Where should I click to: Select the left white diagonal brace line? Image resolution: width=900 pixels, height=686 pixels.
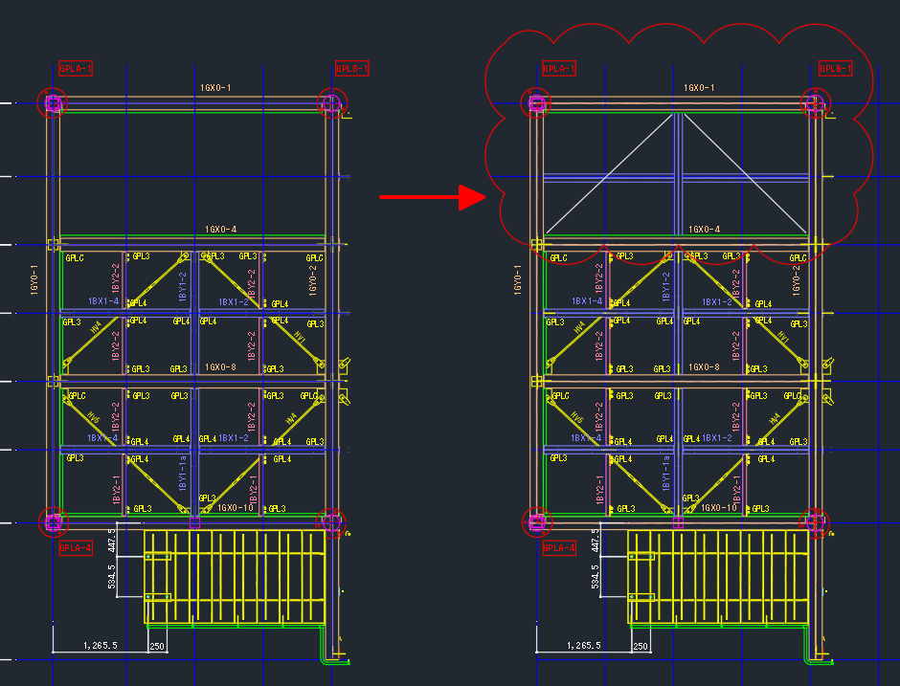tap(609, 174)
